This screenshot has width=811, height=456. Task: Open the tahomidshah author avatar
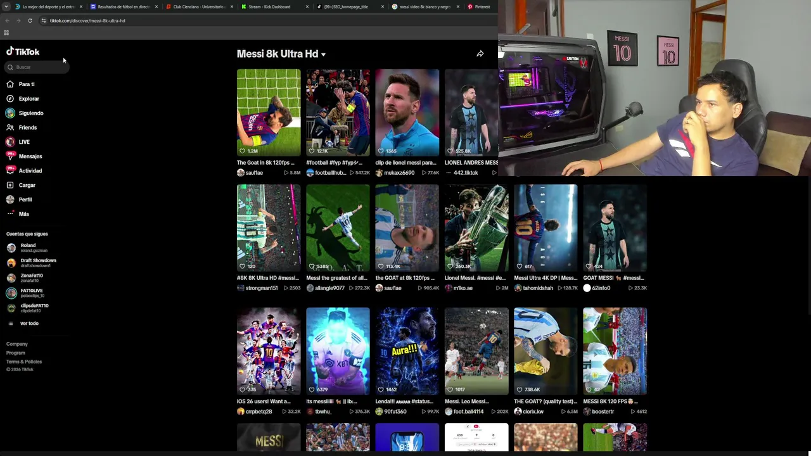518,288
